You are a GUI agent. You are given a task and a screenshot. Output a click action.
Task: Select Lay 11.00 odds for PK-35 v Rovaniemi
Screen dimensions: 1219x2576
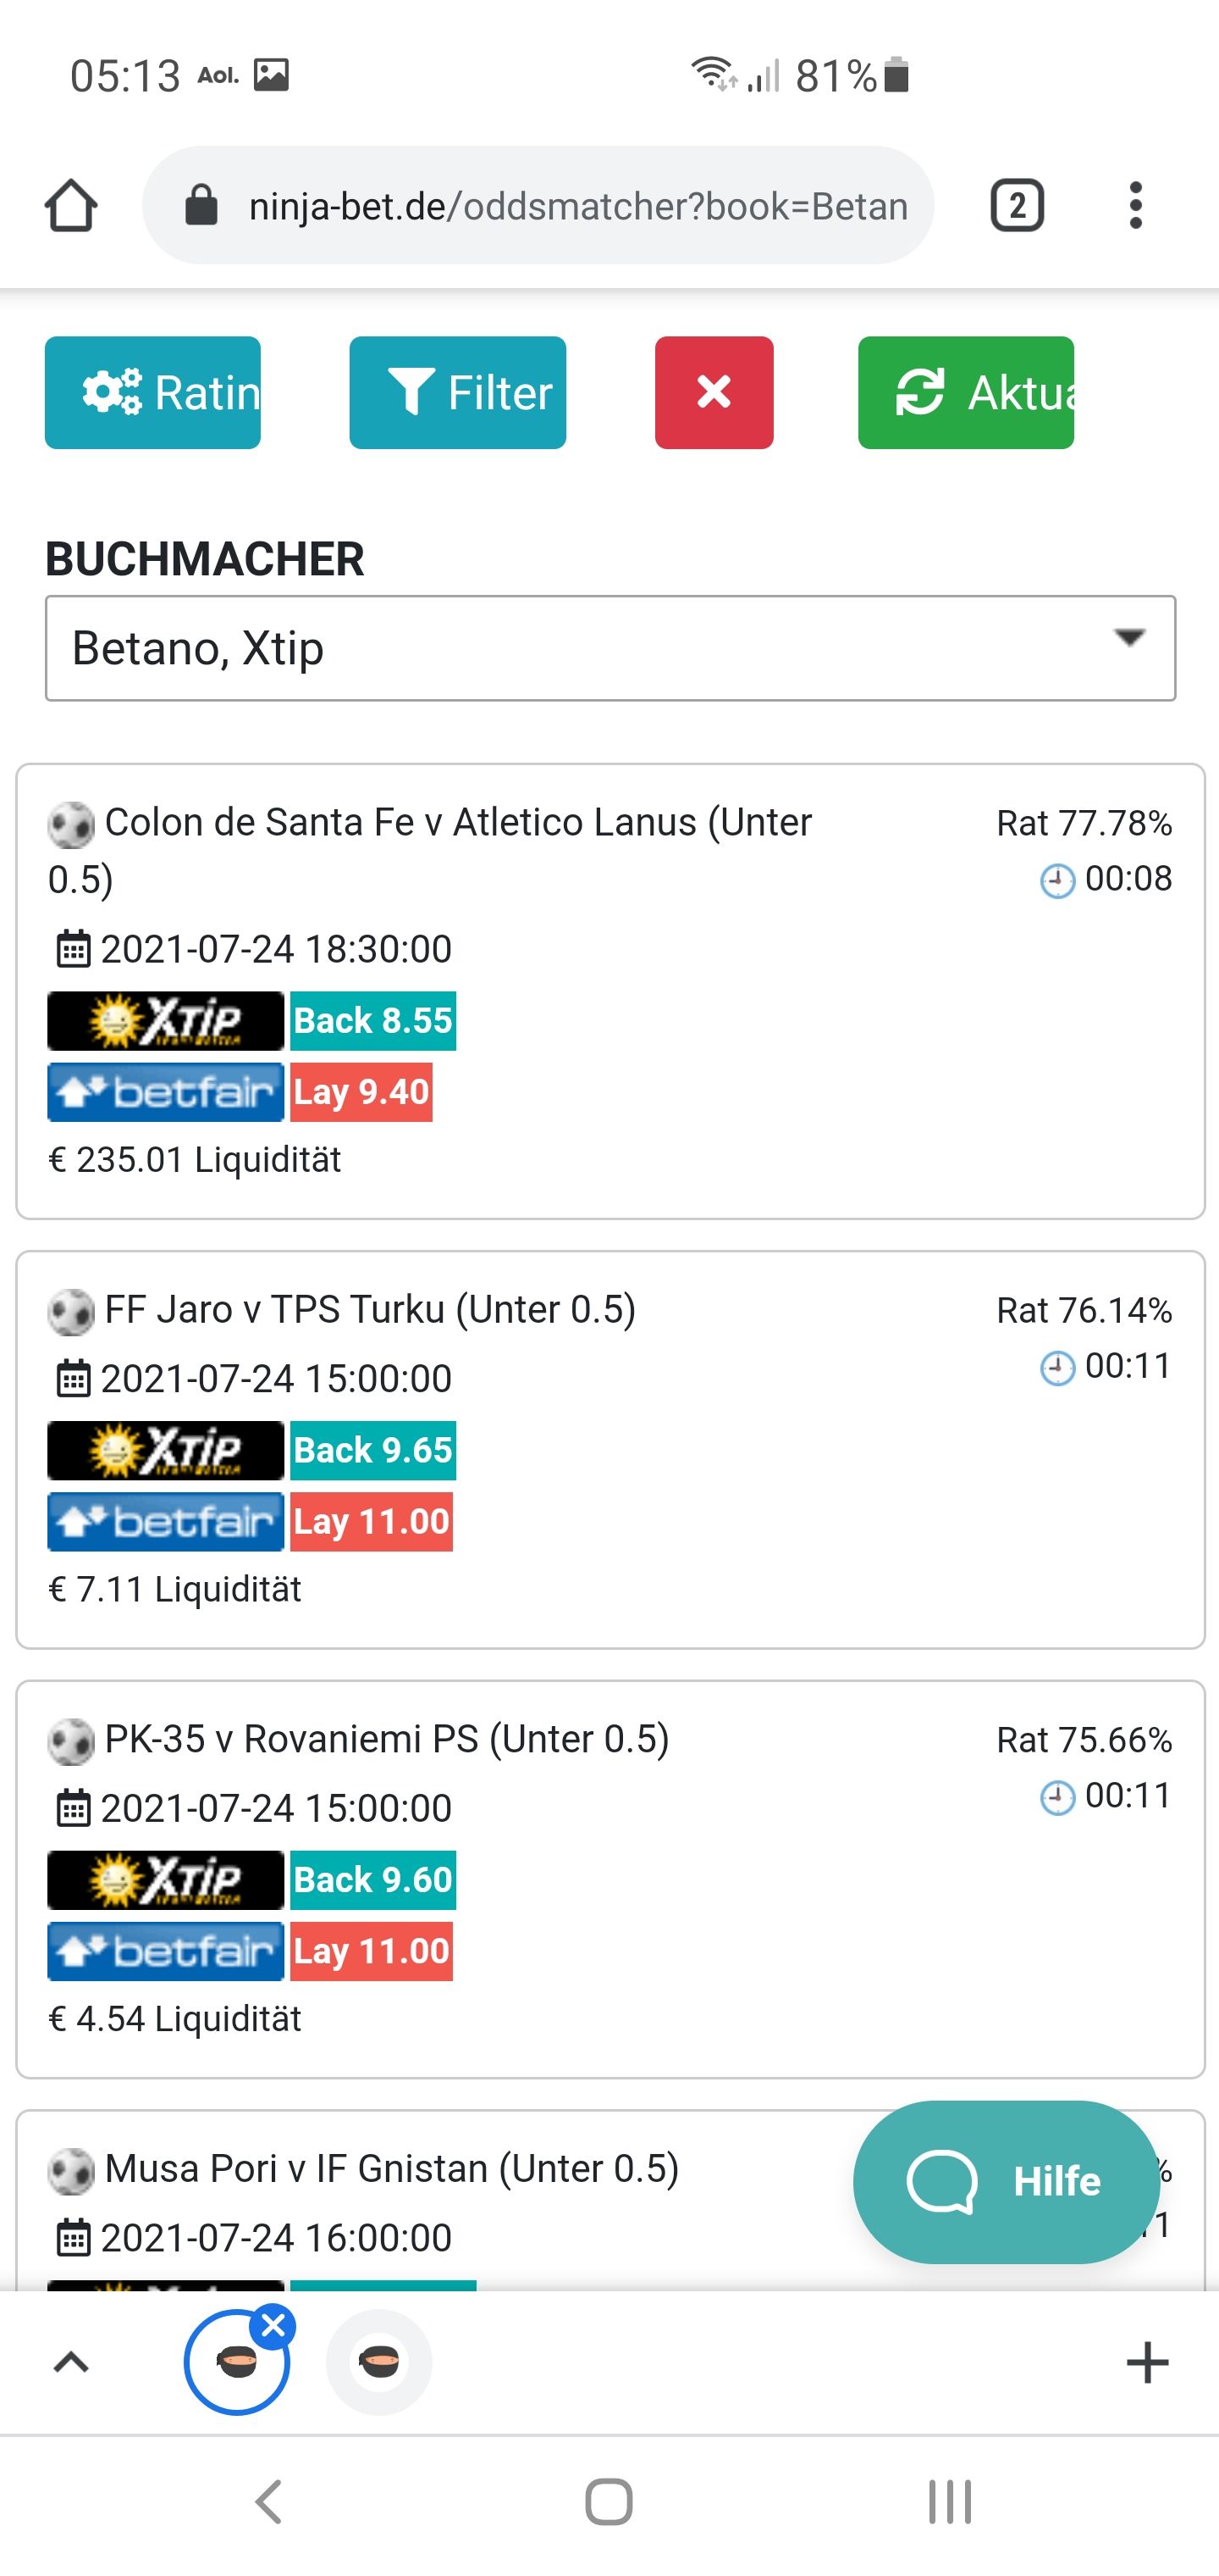click(x=372, y=1951)
